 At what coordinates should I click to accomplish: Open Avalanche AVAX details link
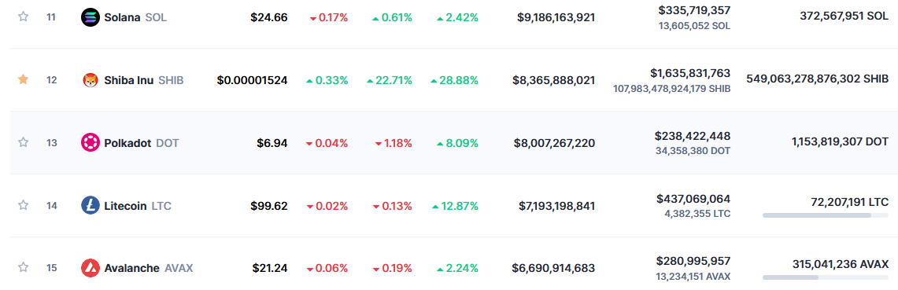pyautogui.click(x=148, y=268)
